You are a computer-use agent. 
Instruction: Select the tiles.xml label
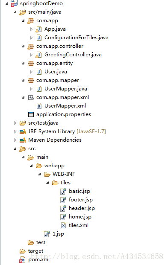coord(79,225)
